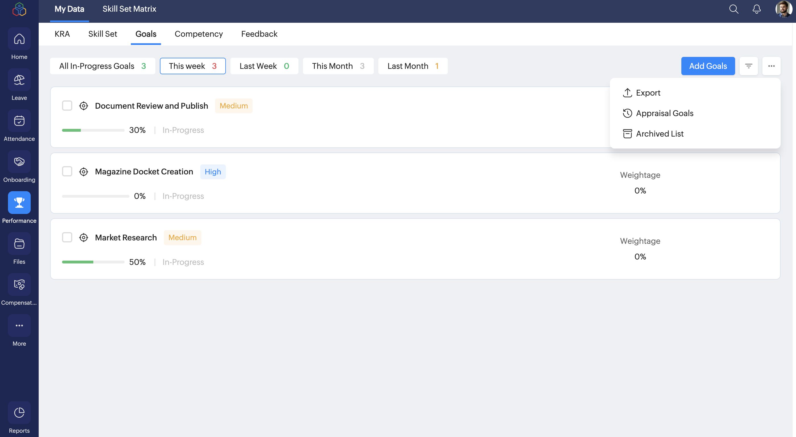This screenshot has width=796, height=437.
Task: Collapse the three-dot options menu button
Action: click(x=771, y=66)
